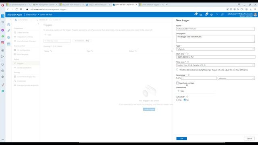Switch to output Microsoft Azure tab

(x=98, y=5)
